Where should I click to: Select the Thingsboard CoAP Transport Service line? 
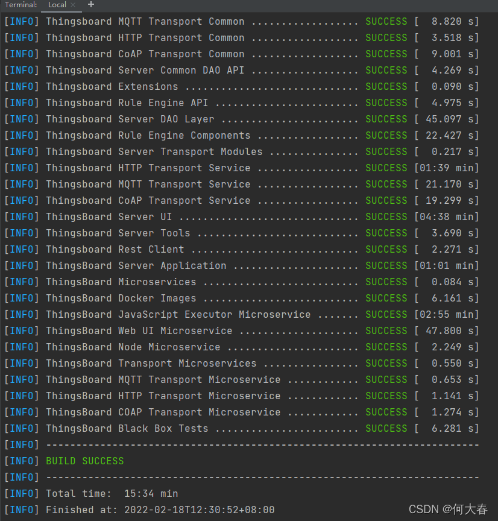tap(242, 201)
